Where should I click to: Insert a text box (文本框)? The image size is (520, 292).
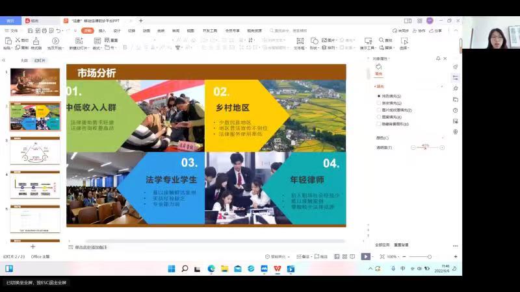[x=299, y=42]
